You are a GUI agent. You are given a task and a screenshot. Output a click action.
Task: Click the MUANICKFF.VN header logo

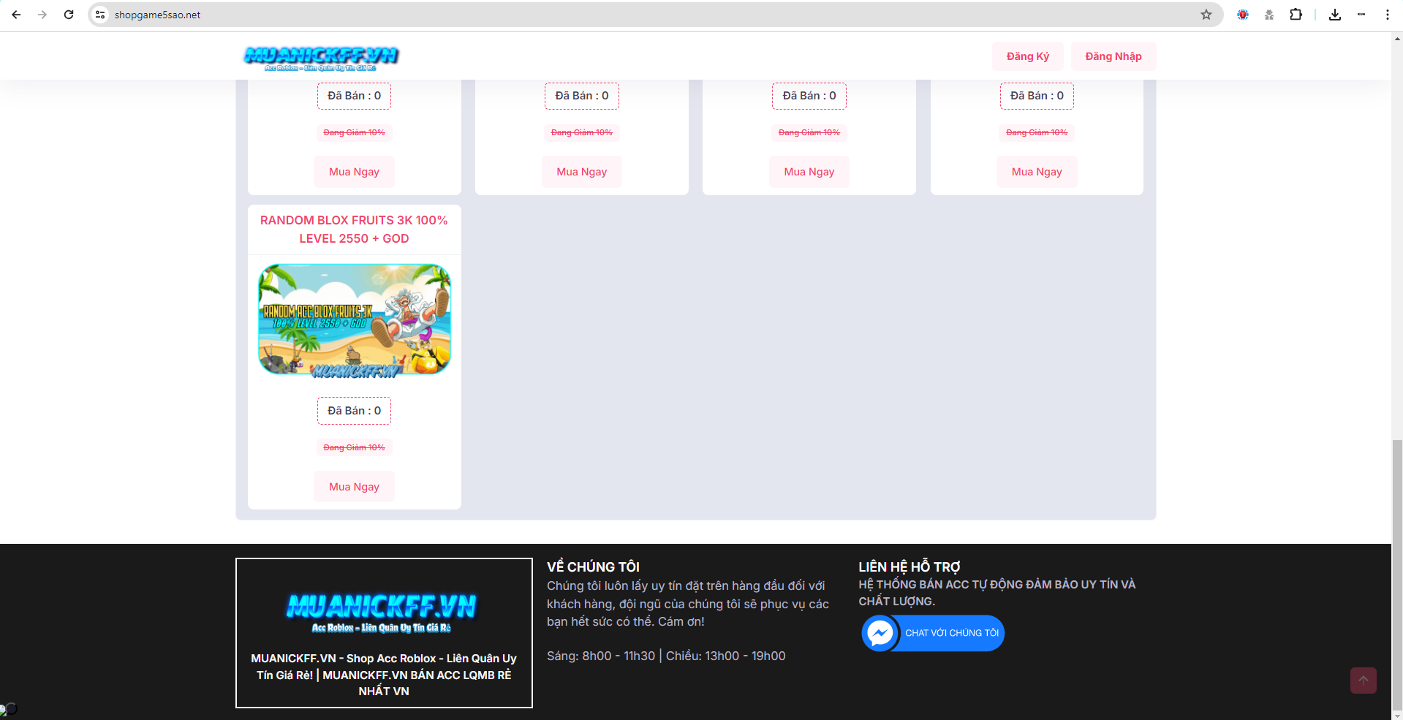321,57
